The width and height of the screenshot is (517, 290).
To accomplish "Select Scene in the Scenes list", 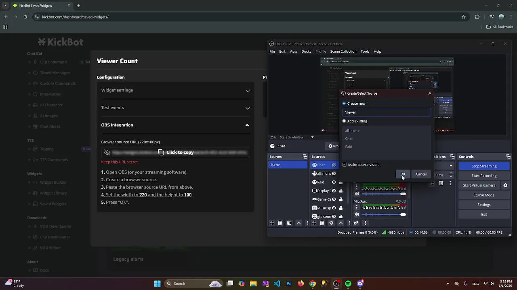I will tap(288, 165).
